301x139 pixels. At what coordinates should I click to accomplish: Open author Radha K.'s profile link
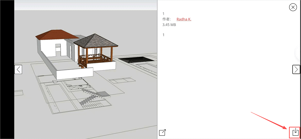coord(184,19)
